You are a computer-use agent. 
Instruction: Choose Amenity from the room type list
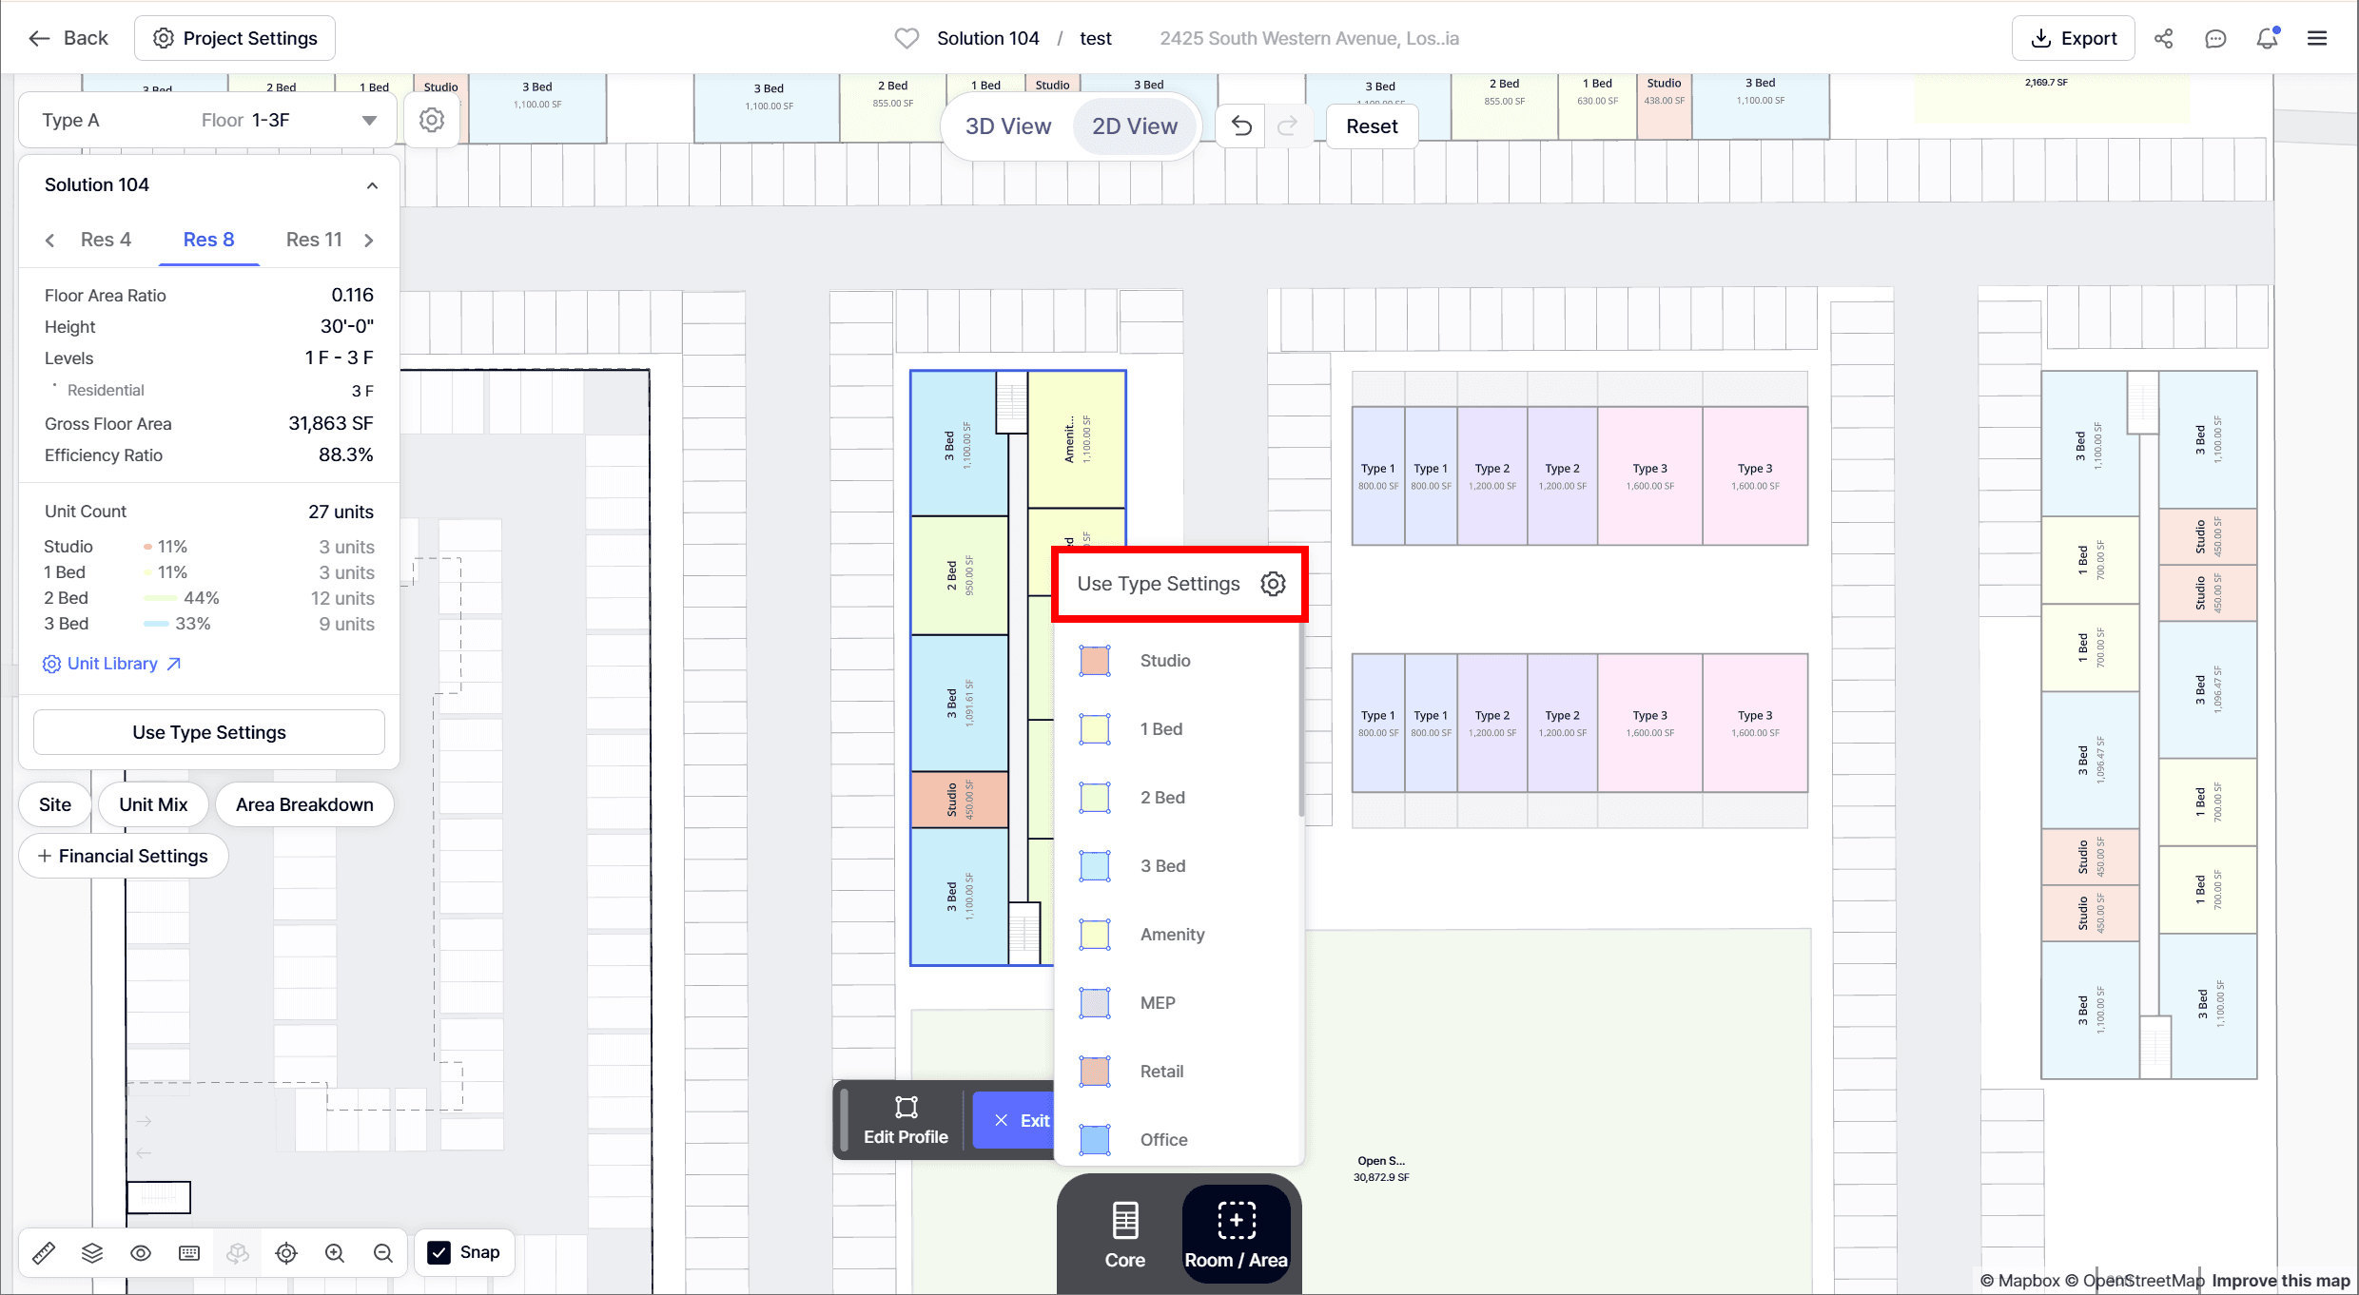pyautogui.click(x=1172, y=935)
